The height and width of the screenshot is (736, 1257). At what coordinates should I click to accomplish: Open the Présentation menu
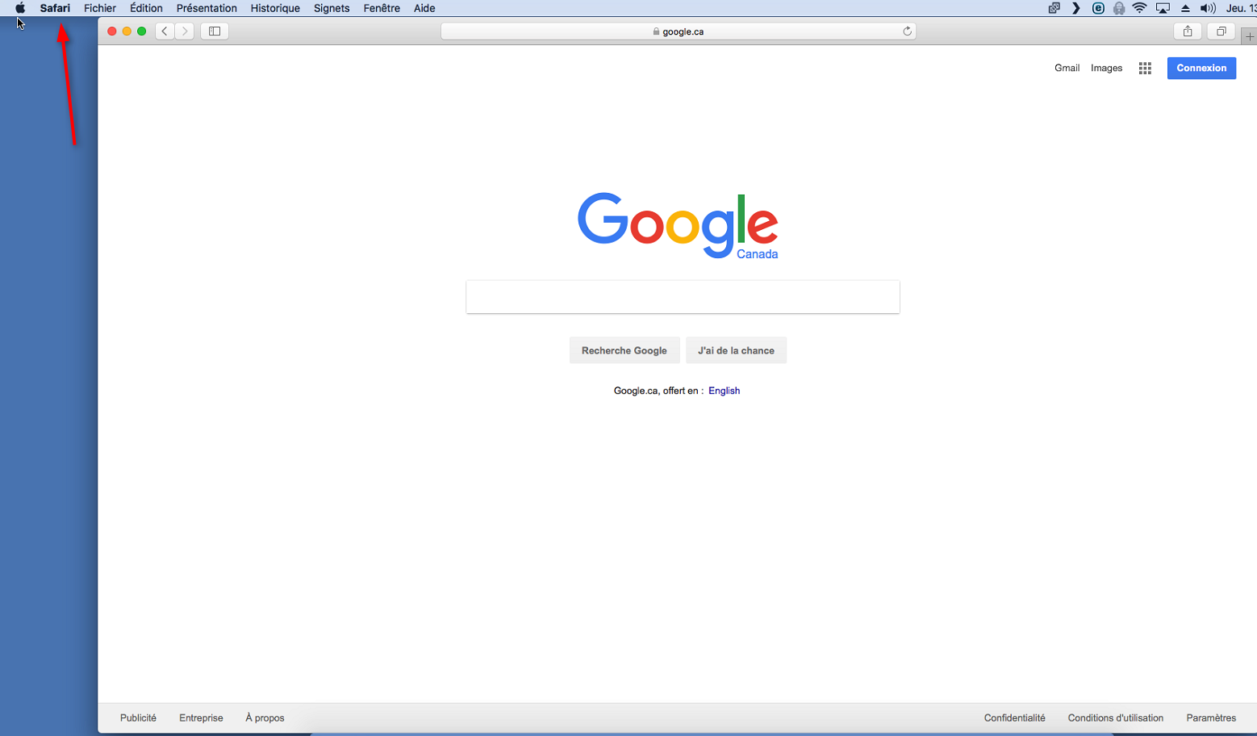207,8
